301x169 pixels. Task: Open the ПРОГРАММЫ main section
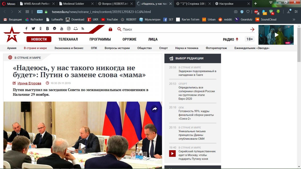coord(100,39)
